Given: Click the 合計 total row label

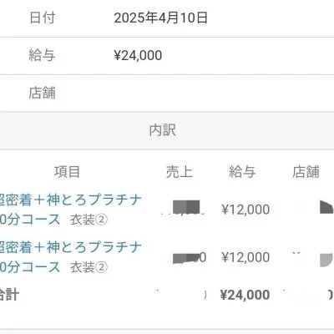Looking at the screenshot, I should (9, 295).
